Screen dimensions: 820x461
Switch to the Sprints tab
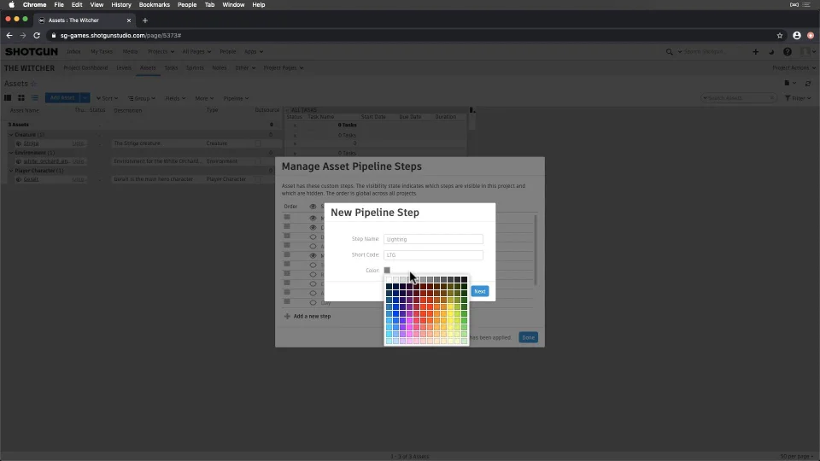(195, 68)
